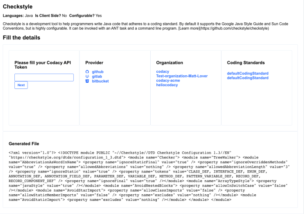This screenshot has width=304, height=214.
Task: Click the Learn more GitHub checkstyle URL
Action: click(224, 28)
